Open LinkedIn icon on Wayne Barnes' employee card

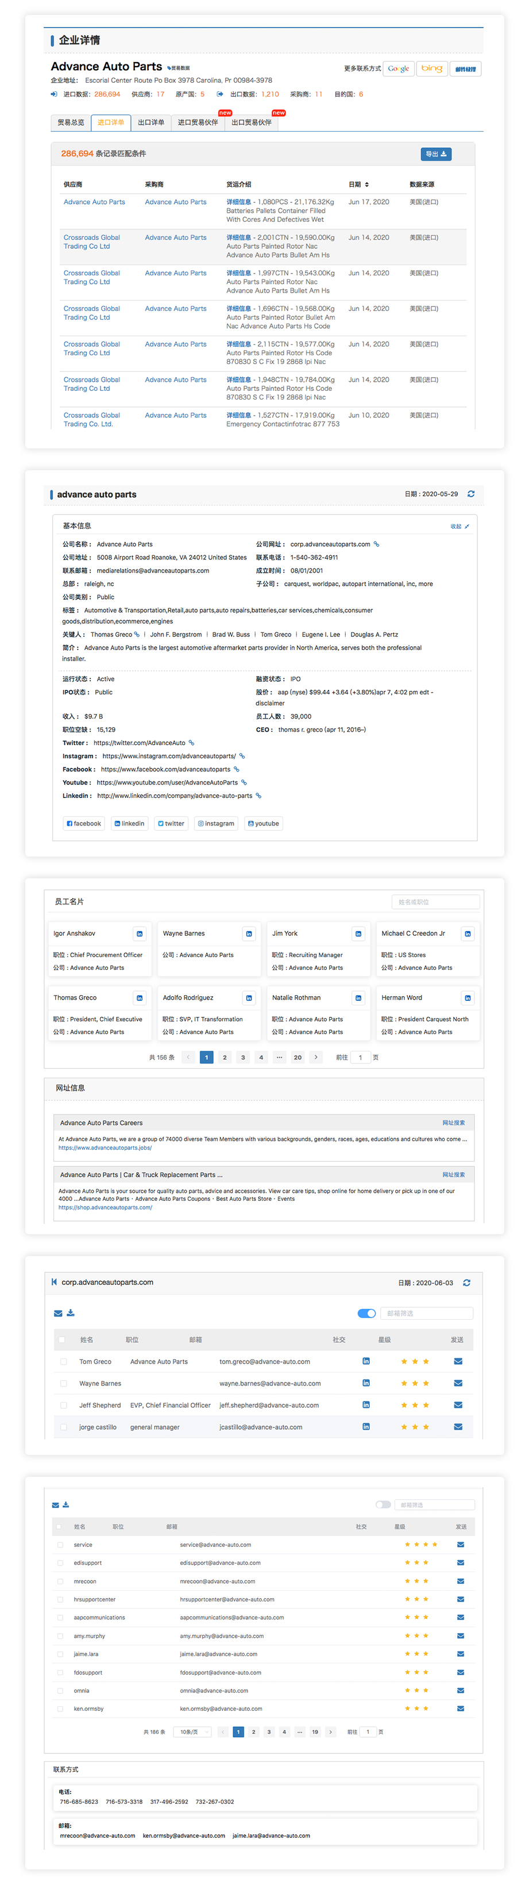(249, 934)
